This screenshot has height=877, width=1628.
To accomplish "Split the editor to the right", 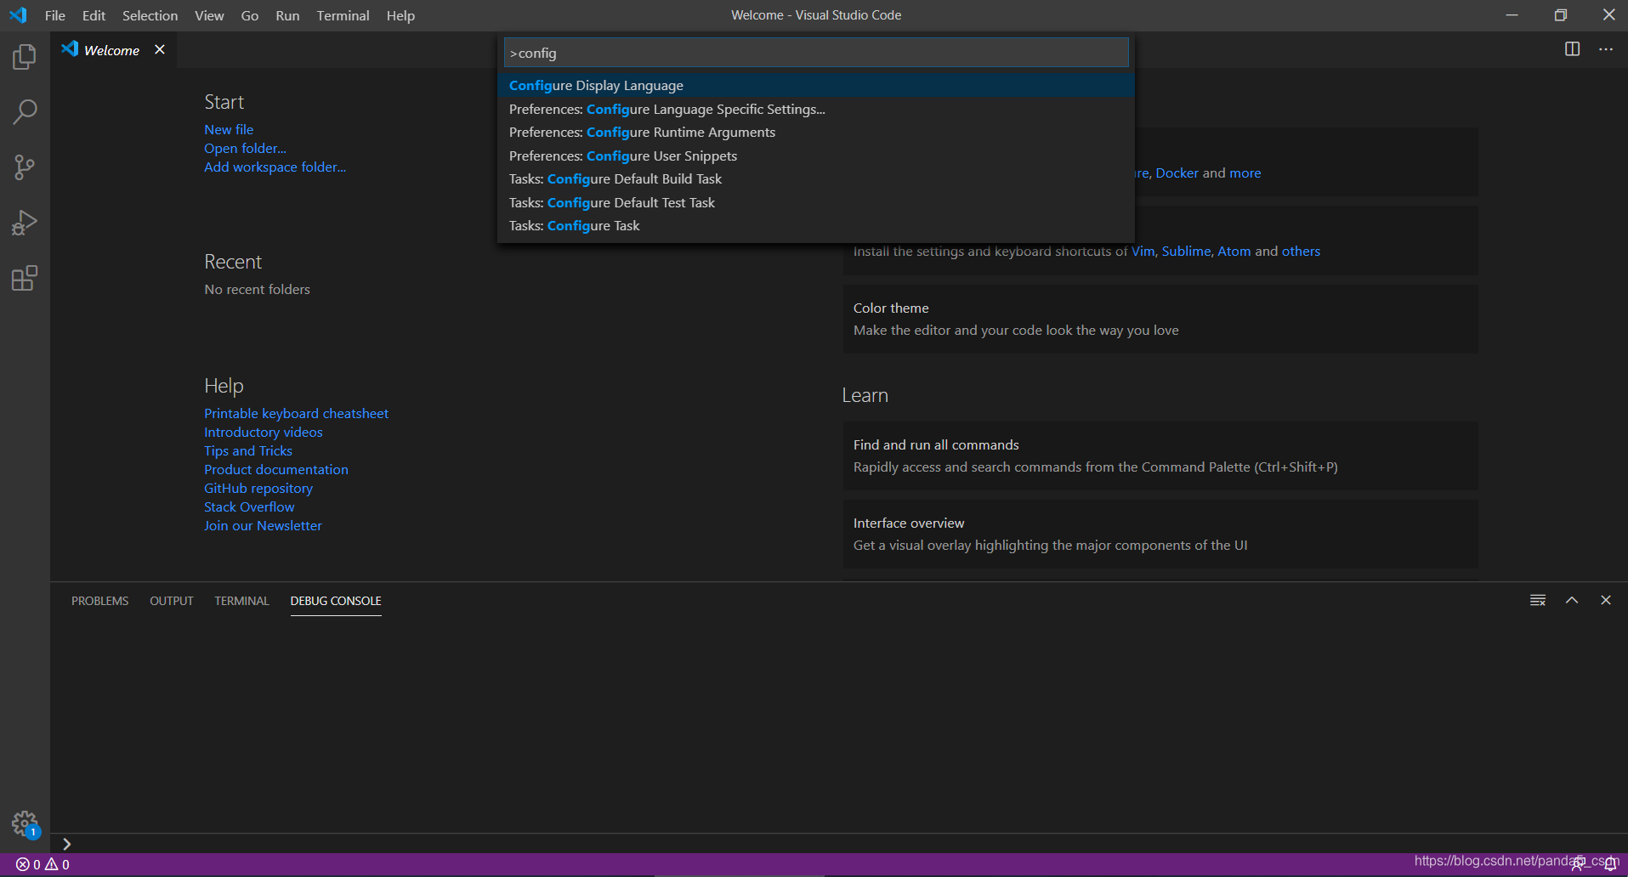I will pos(1572,49).
